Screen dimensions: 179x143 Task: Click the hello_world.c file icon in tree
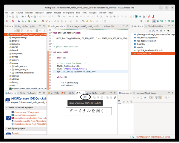click(12, 66)
